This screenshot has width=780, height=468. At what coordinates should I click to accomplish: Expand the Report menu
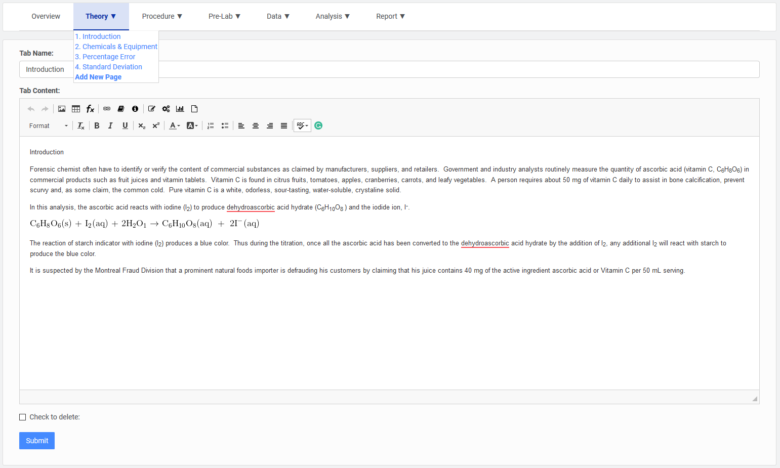pyautogui.click(x=390, y=16)
